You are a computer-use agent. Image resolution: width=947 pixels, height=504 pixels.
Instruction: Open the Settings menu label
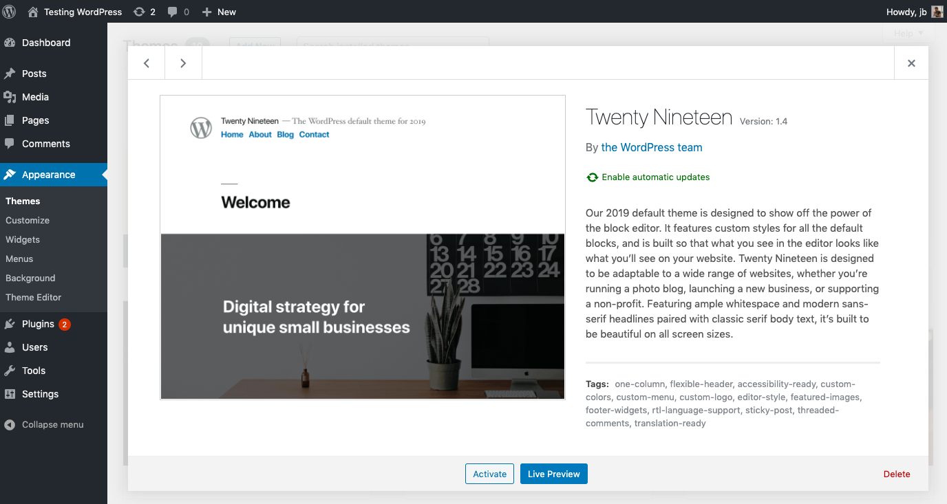tap(41, 394)
